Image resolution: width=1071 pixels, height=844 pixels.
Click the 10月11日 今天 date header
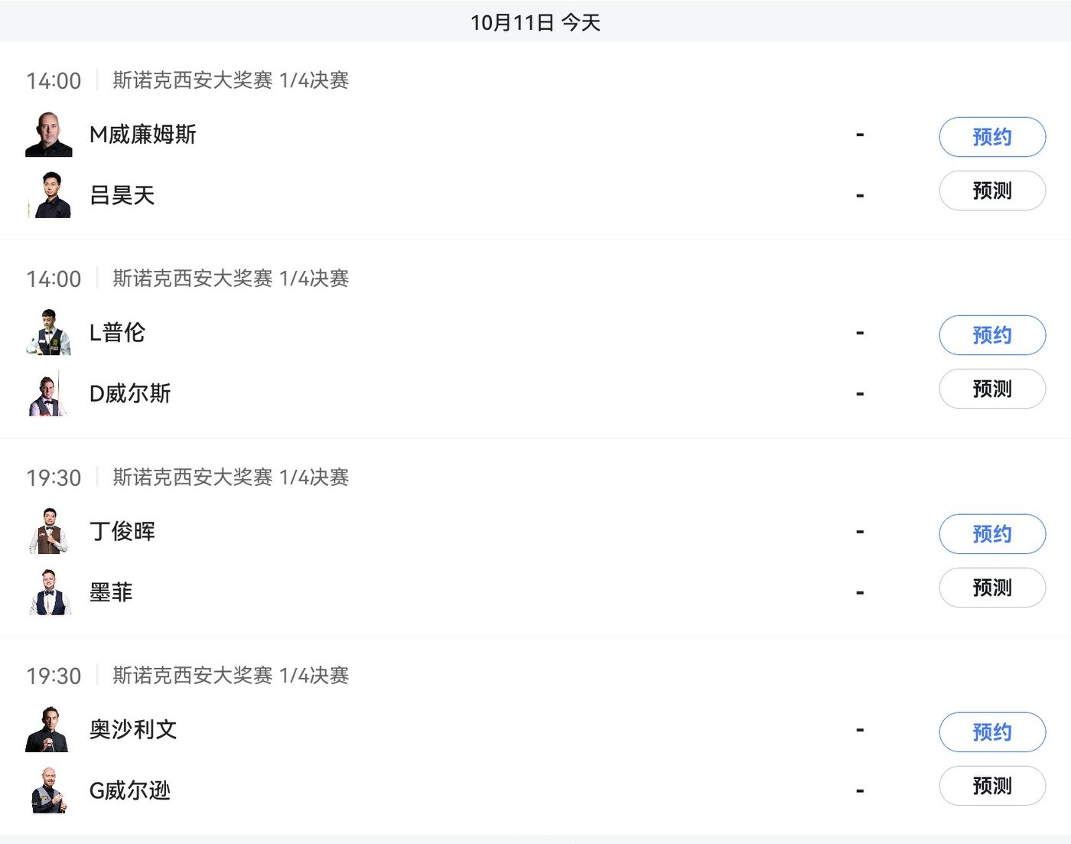pyautogui.click(x=535, y=22)
